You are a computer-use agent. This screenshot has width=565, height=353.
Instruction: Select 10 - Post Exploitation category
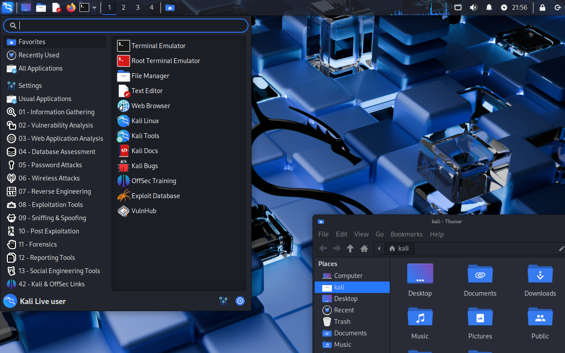pyautogui.click(x=55, y=231)
